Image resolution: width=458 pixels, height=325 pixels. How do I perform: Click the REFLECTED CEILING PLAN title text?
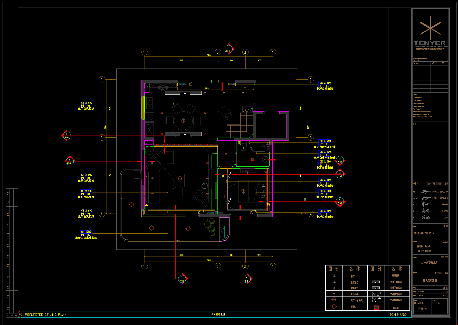(46, 314)
